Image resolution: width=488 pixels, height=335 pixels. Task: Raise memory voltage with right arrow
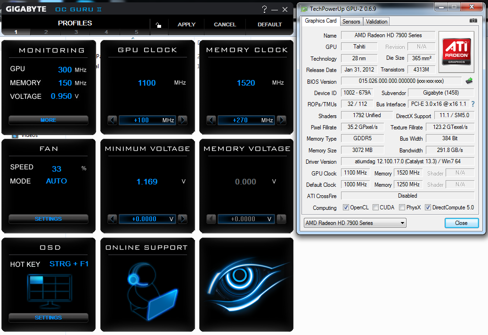click(282, 219)
